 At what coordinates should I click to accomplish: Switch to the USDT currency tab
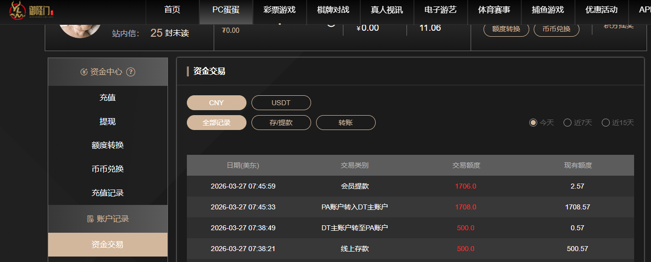pos(281,103)
